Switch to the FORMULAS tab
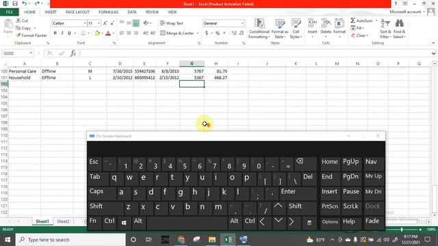Image resolution: width=438 pixels, height=246 pixels. click(x=108, y=12)
